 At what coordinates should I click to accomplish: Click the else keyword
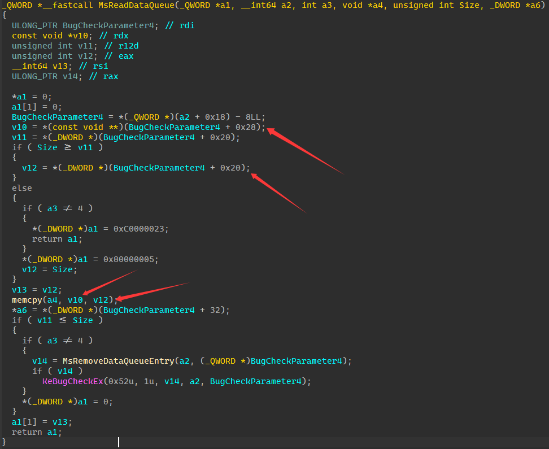tap(22, 188)
